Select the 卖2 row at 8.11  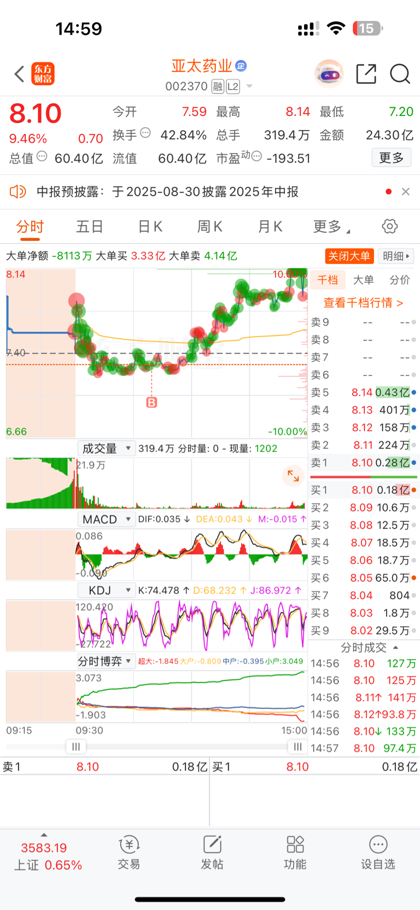pyautogui.click(x=364, y=445)
